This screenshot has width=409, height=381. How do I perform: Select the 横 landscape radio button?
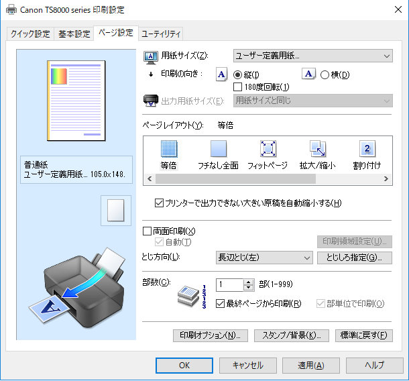(x=325, y=75)
